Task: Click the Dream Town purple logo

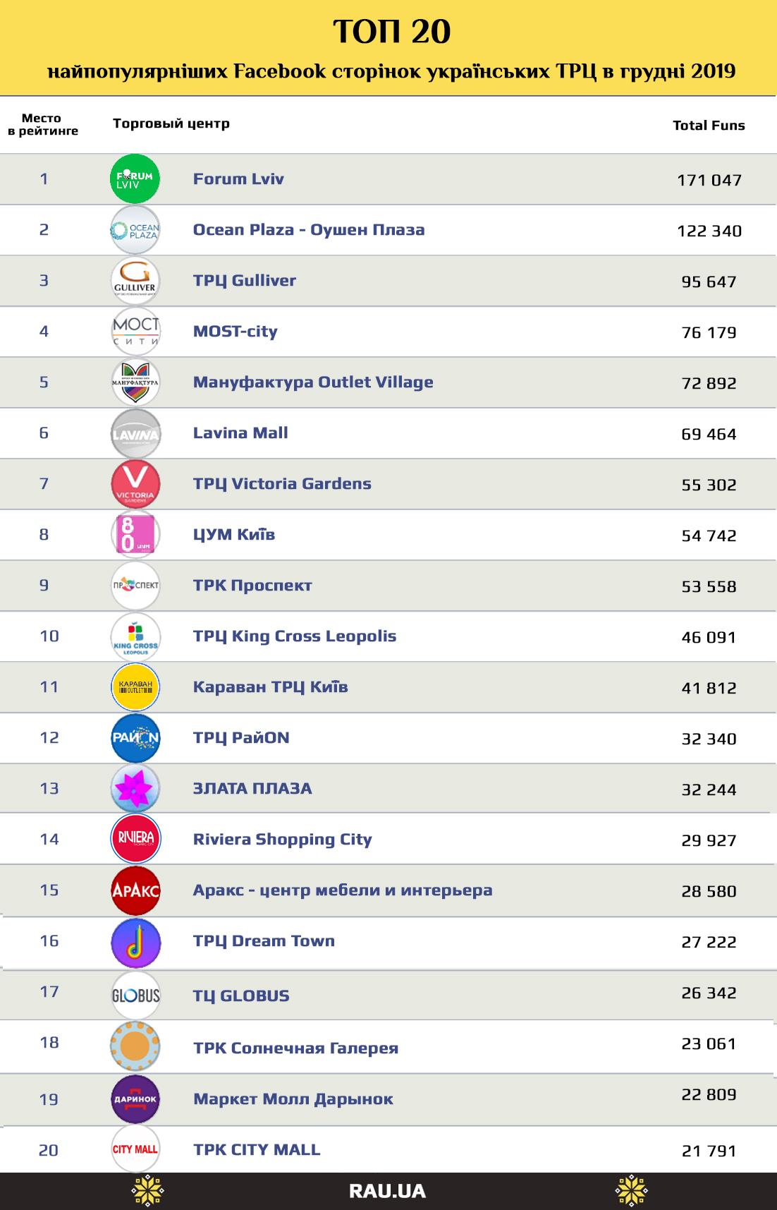Action: [x=135, y=943]
